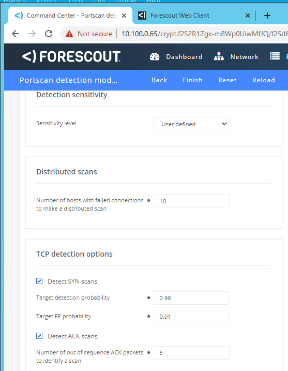Screen dimensions: 288x371
Task: Click the browser address bar URL
Action: click(204, 34)
